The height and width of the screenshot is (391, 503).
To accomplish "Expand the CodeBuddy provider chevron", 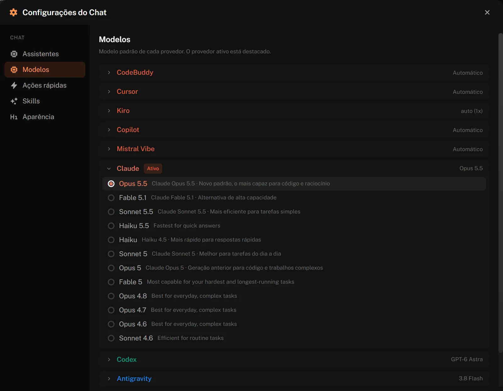I will pos(109,72).
